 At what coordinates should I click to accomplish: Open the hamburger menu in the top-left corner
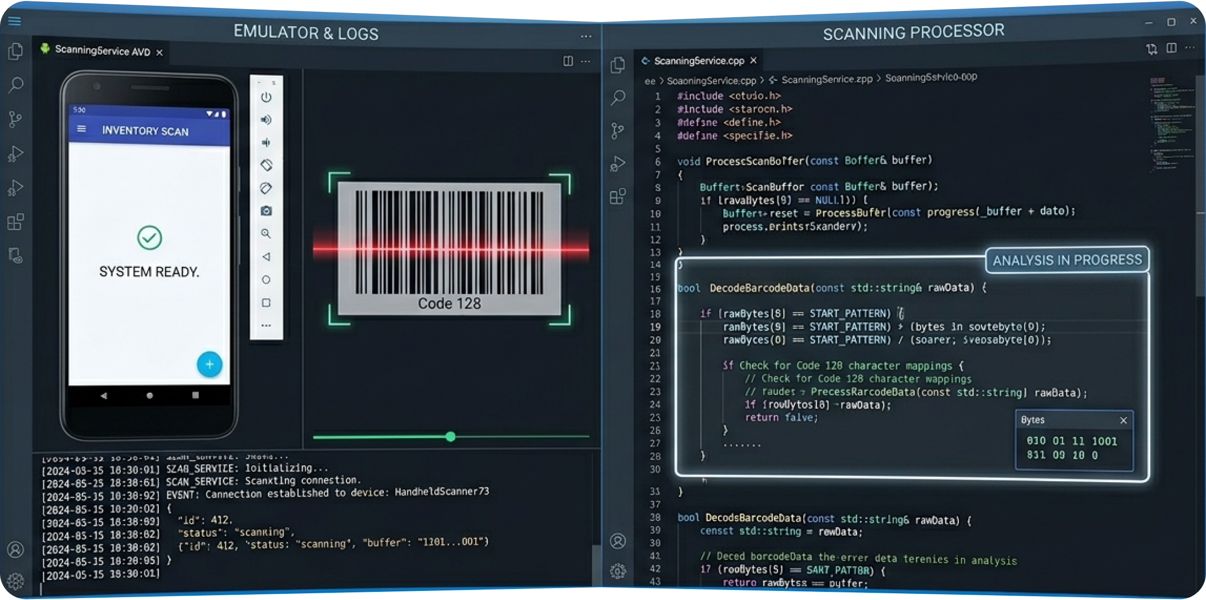pos(15,21)
